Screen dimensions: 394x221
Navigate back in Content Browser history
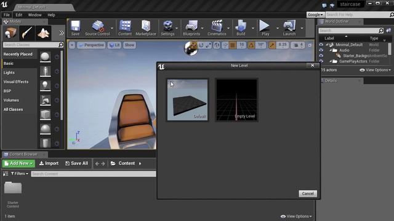(97, 164)
